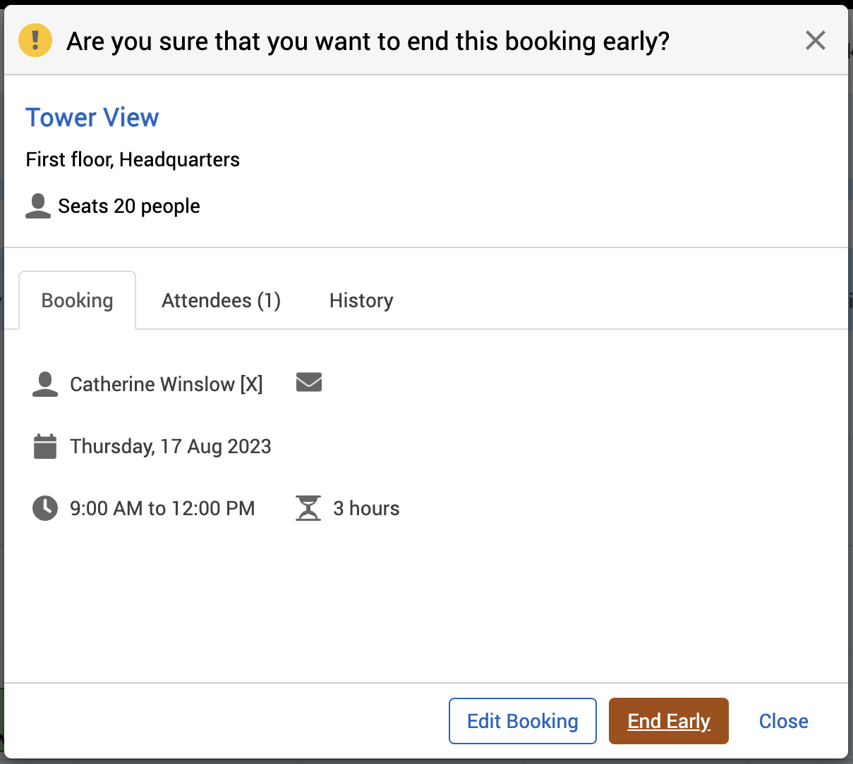
Task: Click the clock icon beside booking time
Action: click(x=45, y=508)
